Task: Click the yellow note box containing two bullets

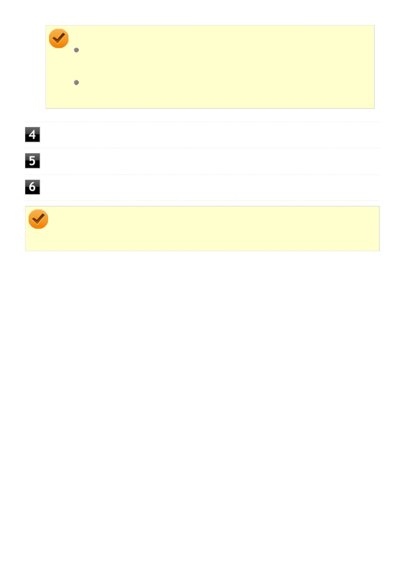Action: [210, 67]
